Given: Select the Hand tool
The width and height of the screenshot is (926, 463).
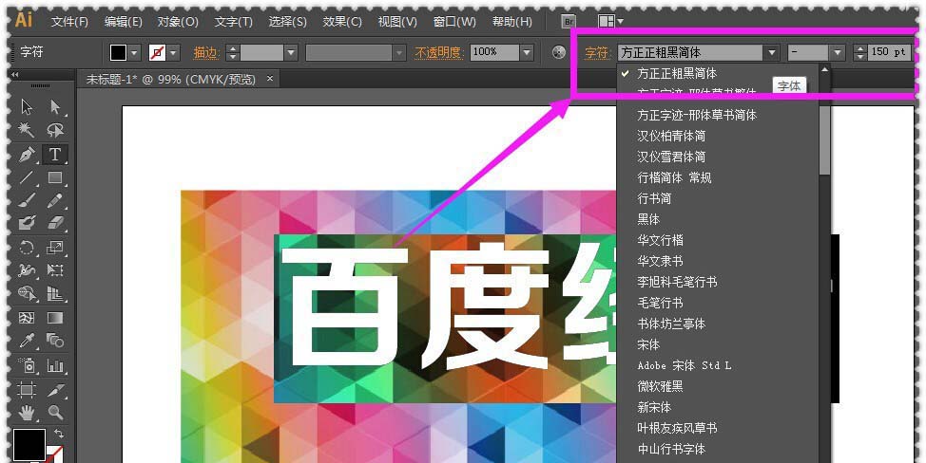Looking at the screenshot, I should 27,413.
